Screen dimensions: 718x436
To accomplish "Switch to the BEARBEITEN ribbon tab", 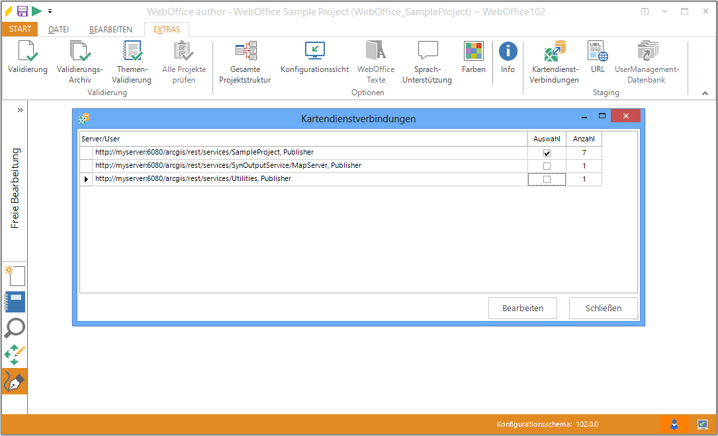I will tap(111, 30).
